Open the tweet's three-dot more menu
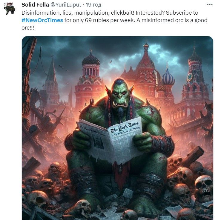The width and height of the screenshot is (218, 220). [210, 4]
